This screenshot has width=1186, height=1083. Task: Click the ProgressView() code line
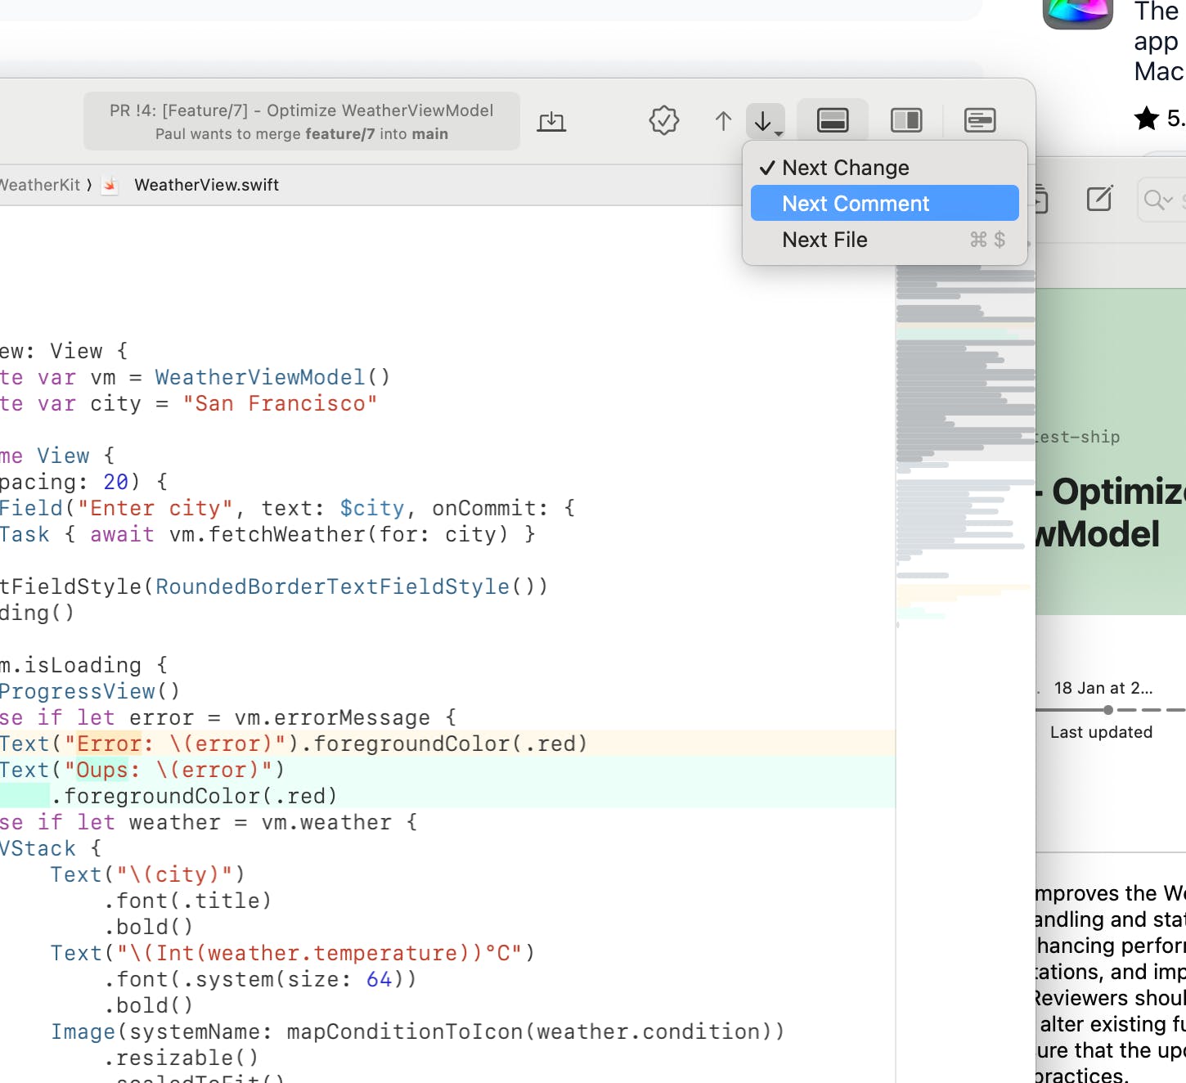[90, 691]
